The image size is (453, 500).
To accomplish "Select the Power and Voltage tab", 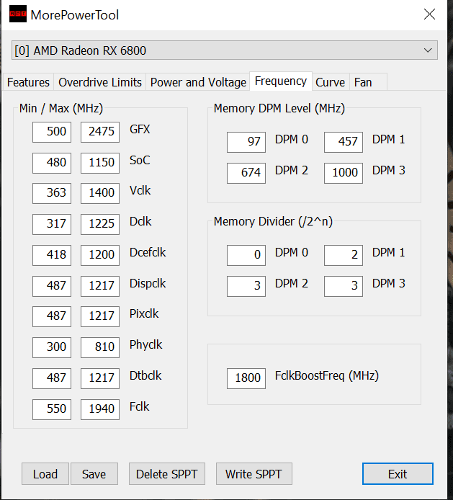I will (198, 82).
